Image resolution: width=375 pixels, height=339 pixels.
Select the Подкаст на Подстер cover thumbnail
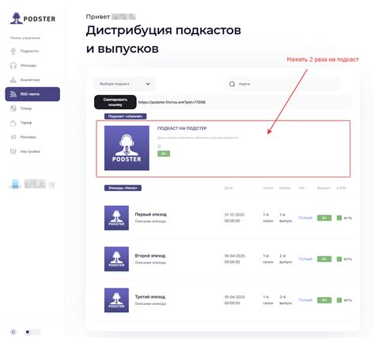pyautogui.click(x=127, y=148)
